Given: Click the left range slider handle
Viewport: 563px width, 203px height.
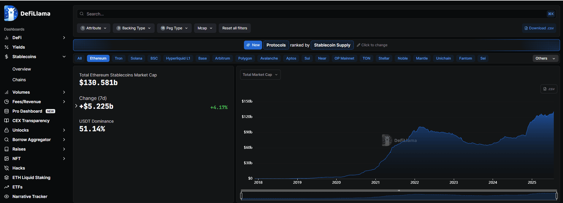Looking at the screenshot, I should [x=241, y=196].
